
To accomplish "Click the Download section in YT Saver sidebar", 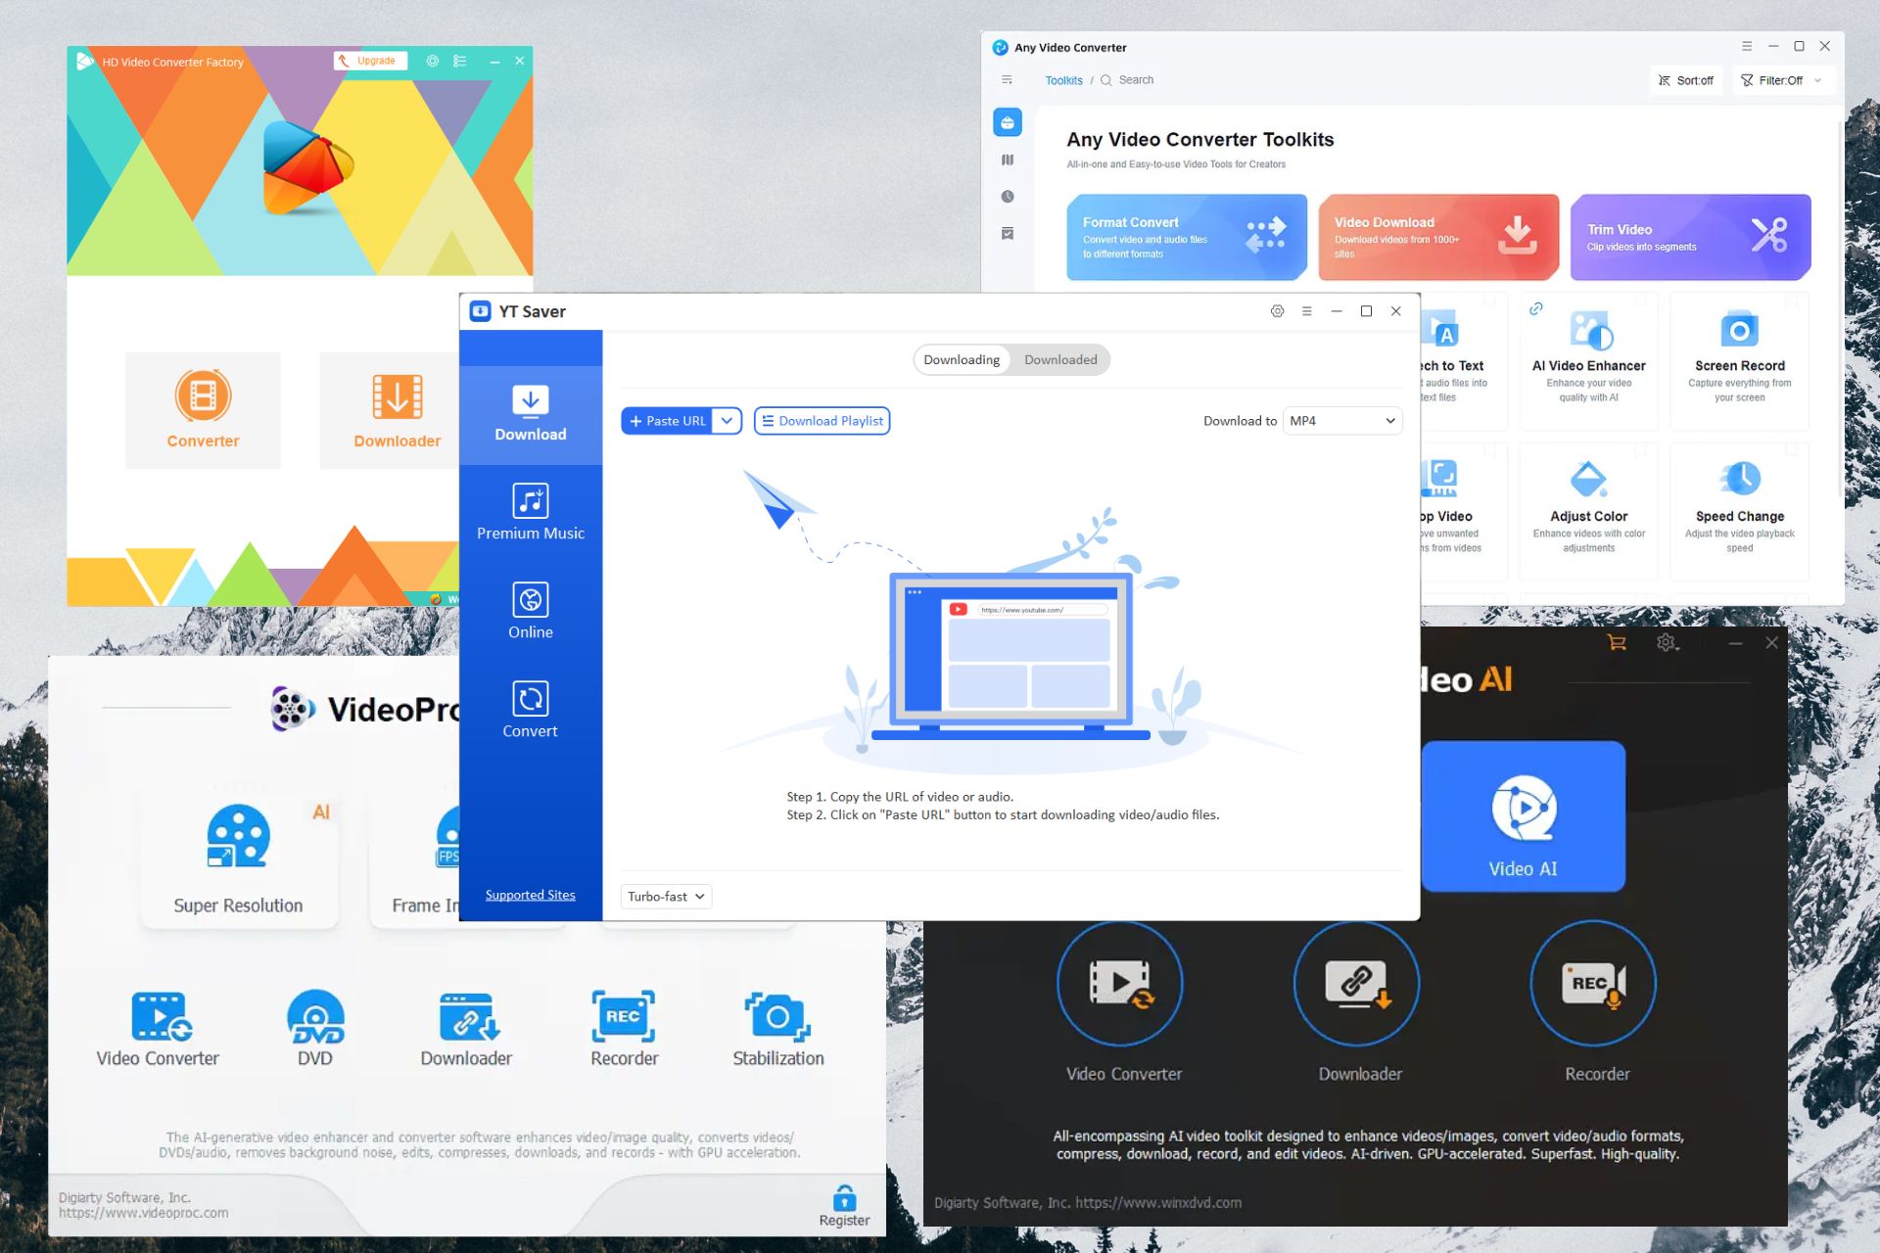I will coord(530,412).
